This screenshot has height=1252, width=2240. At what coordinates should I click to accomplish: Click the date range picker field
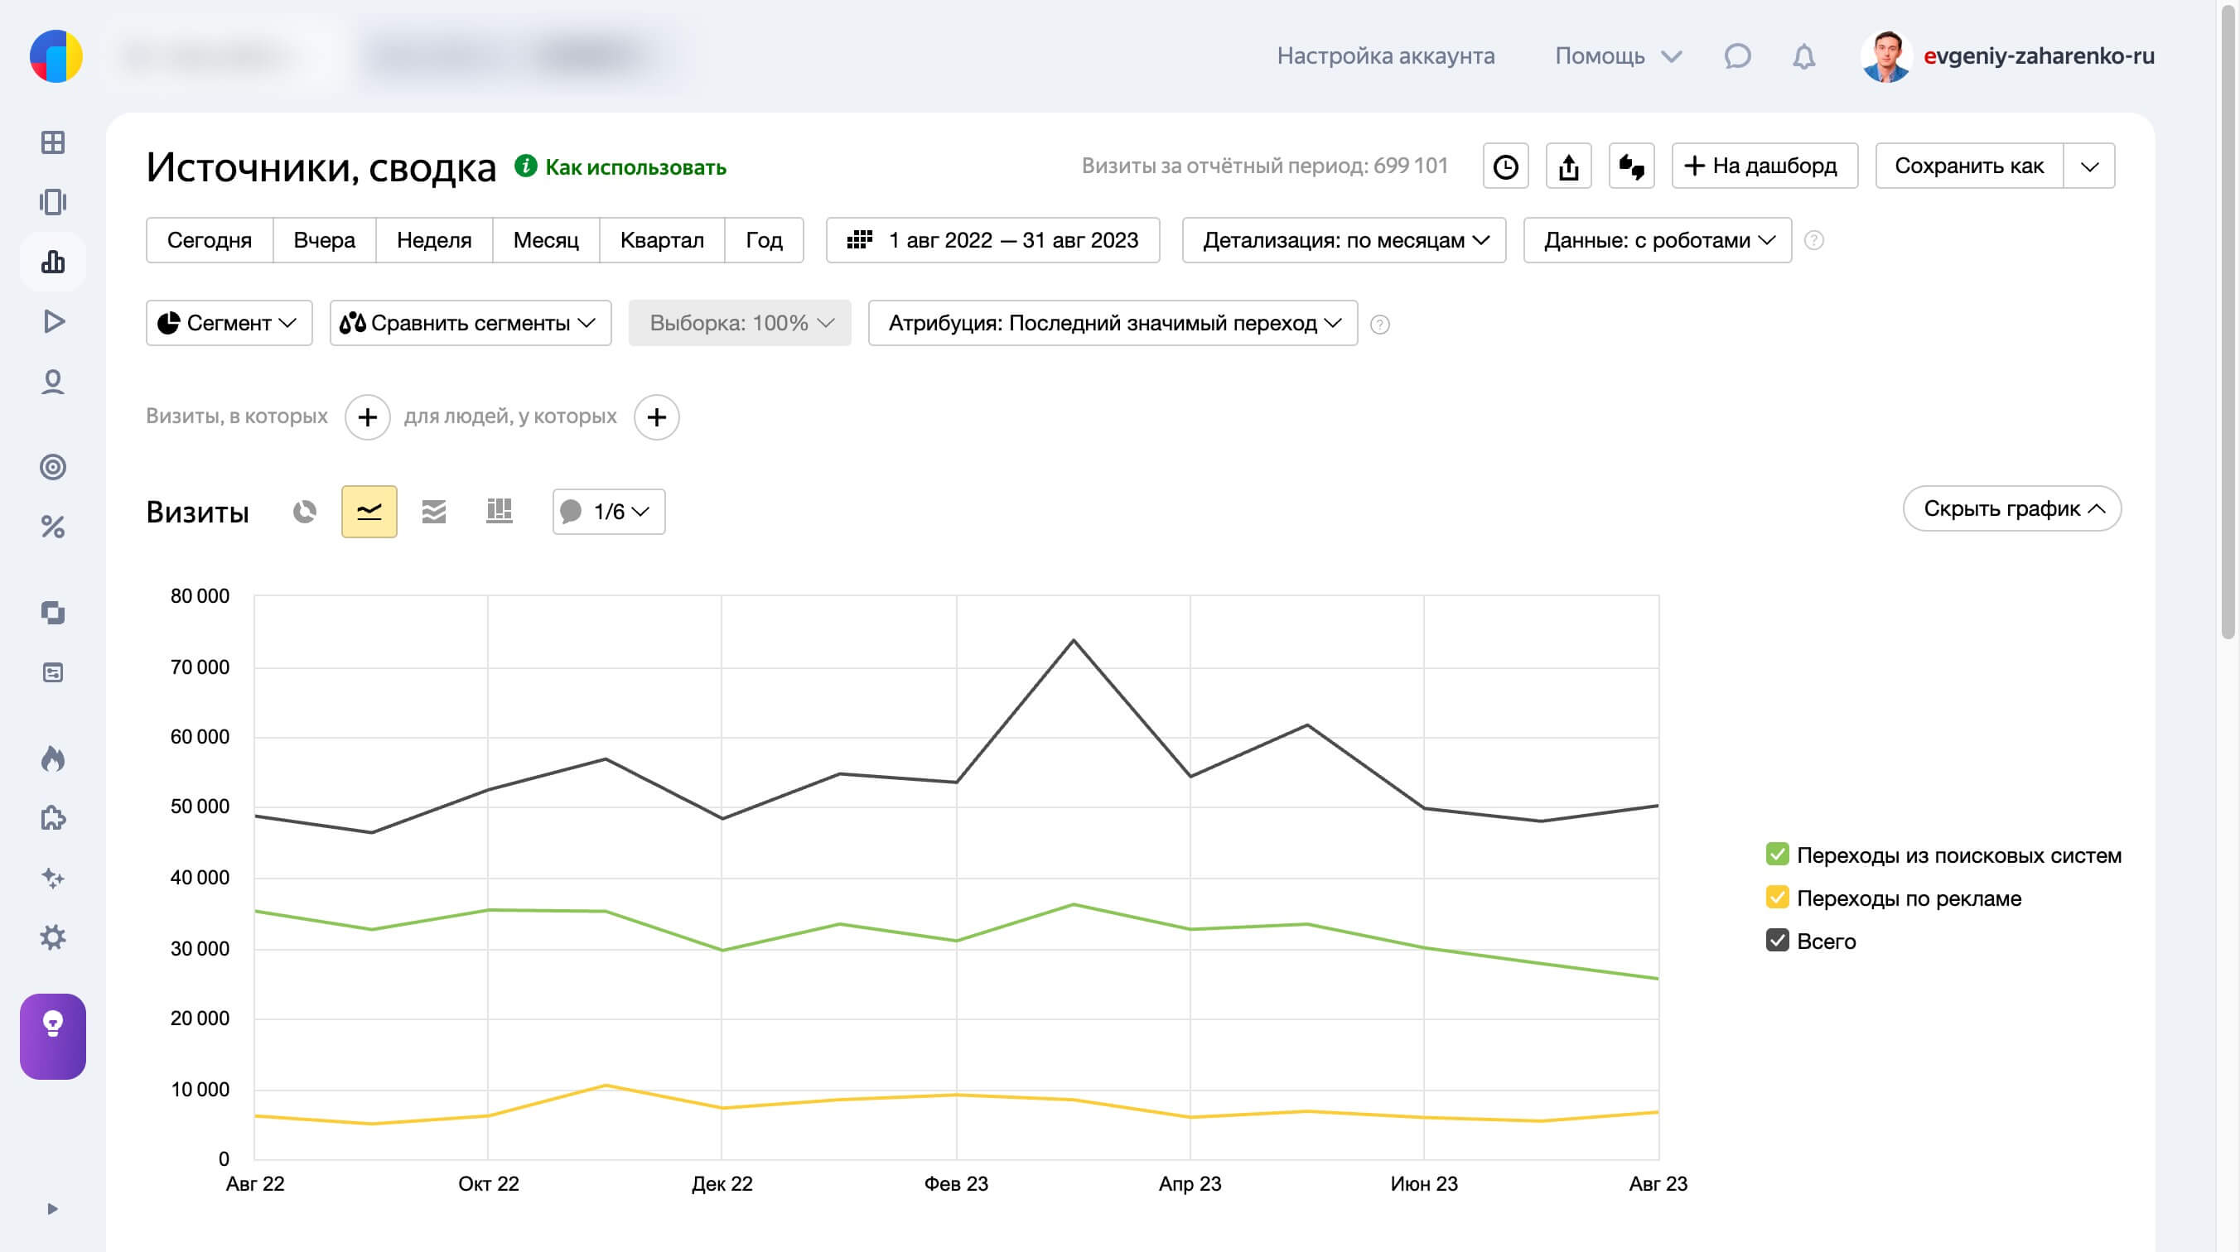pyautogui.click(x=992, y=240)
